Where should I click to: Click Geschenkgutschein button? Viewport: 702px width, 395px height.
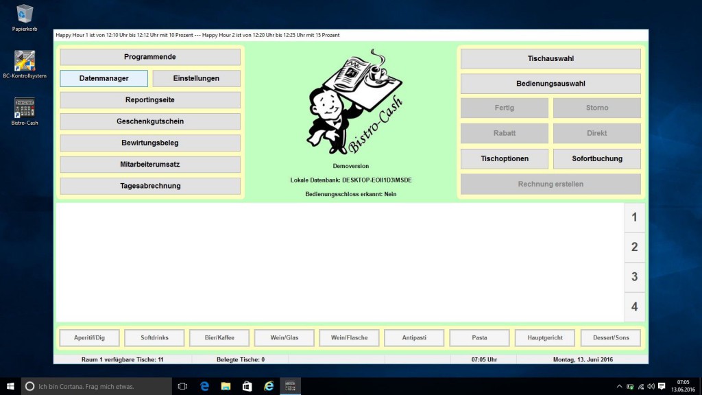pos(150,121)
